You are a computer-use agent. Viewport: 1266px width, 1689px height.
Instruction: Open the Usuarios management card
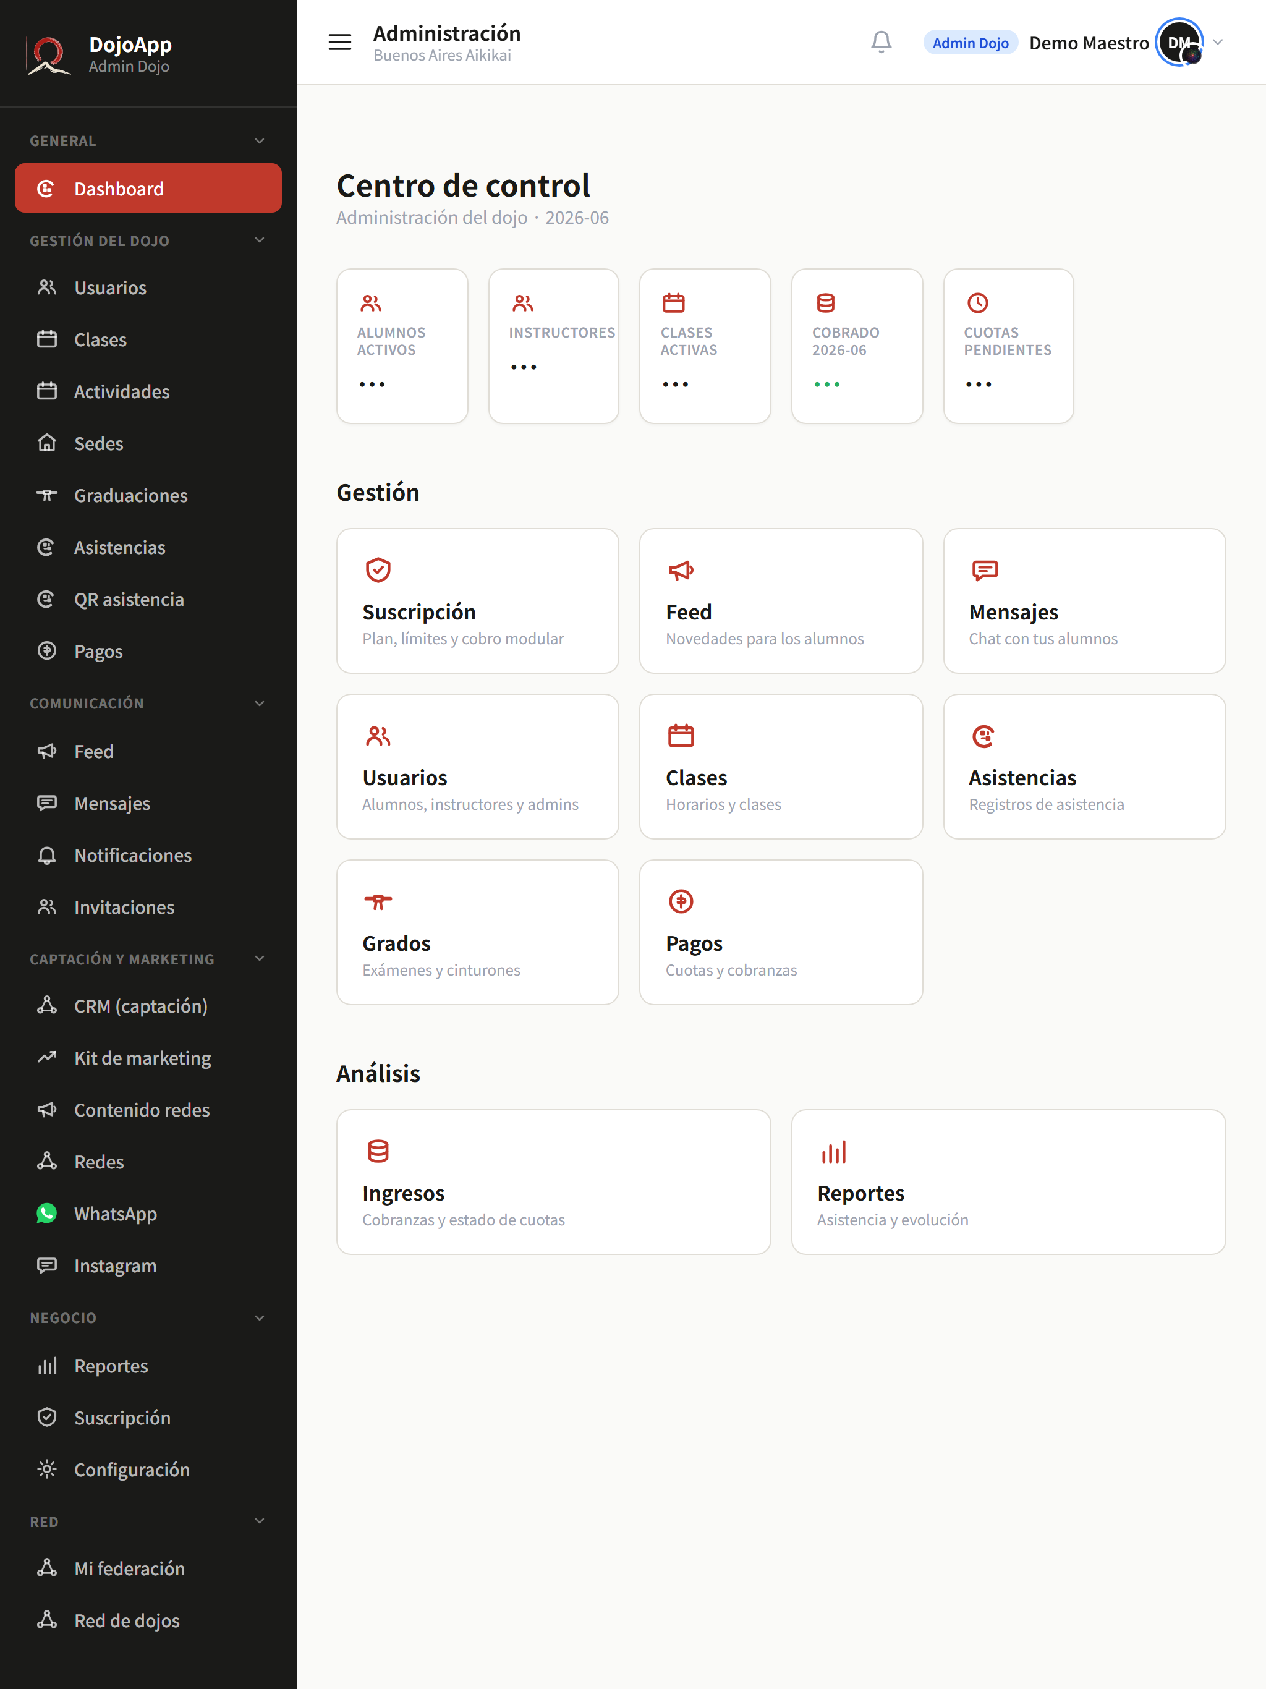[477, 767]
